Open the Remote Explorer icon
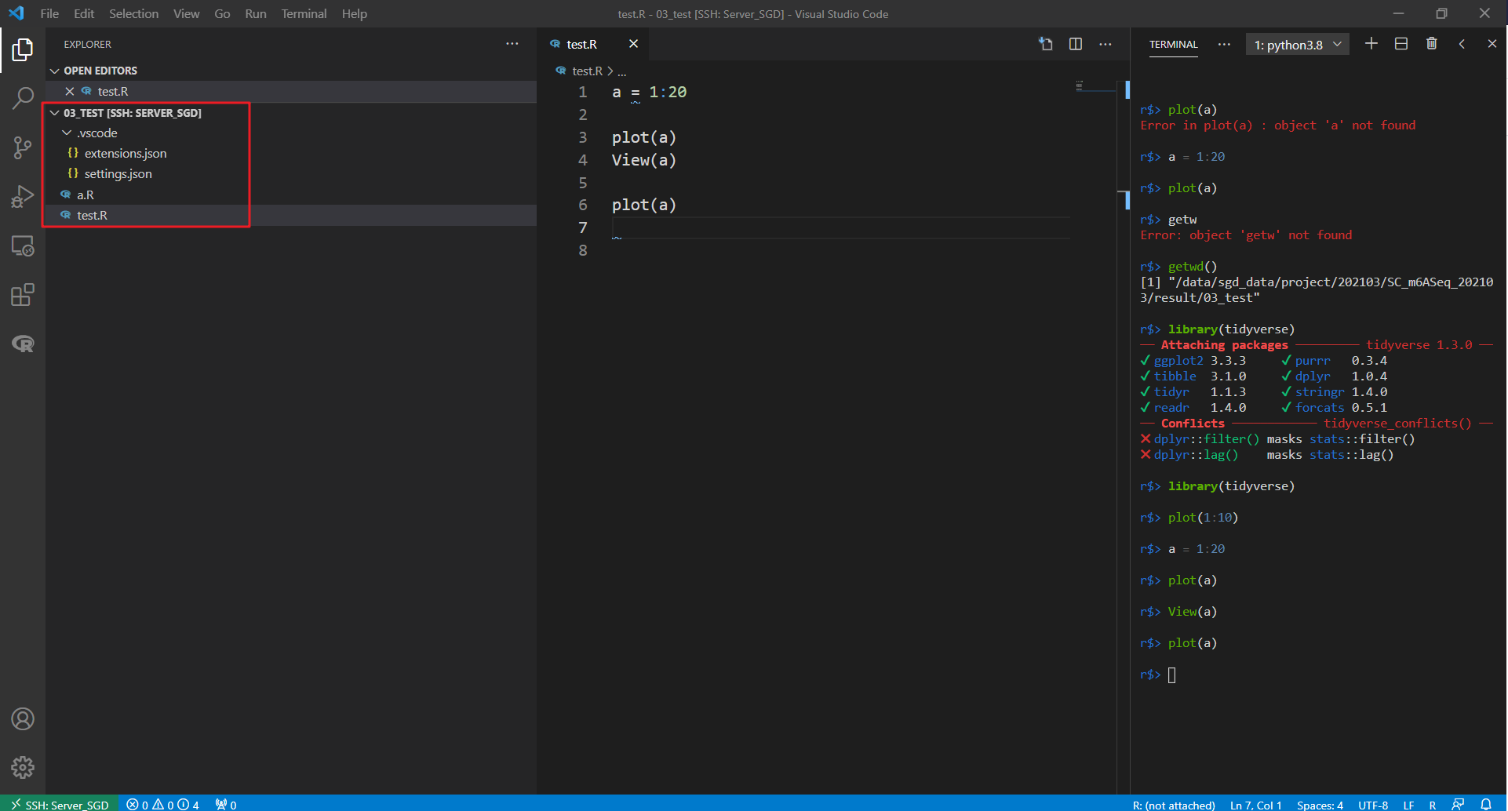The width and height of the screenshot is (1508, 811). click(23, 246)
